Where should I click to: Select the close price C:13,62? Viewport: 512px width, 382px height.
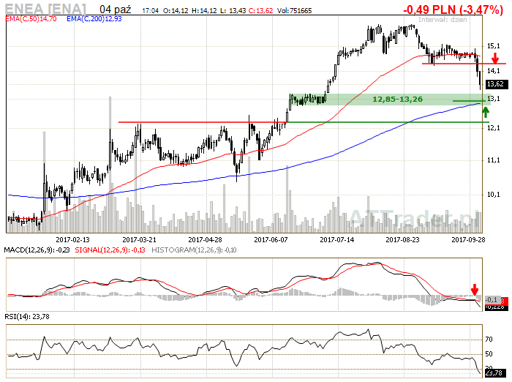[x=260, y=11]
